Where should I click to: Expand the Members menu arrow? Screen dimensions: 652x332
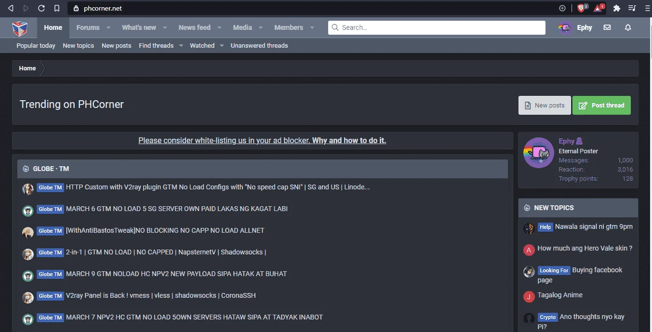[312, 28]
